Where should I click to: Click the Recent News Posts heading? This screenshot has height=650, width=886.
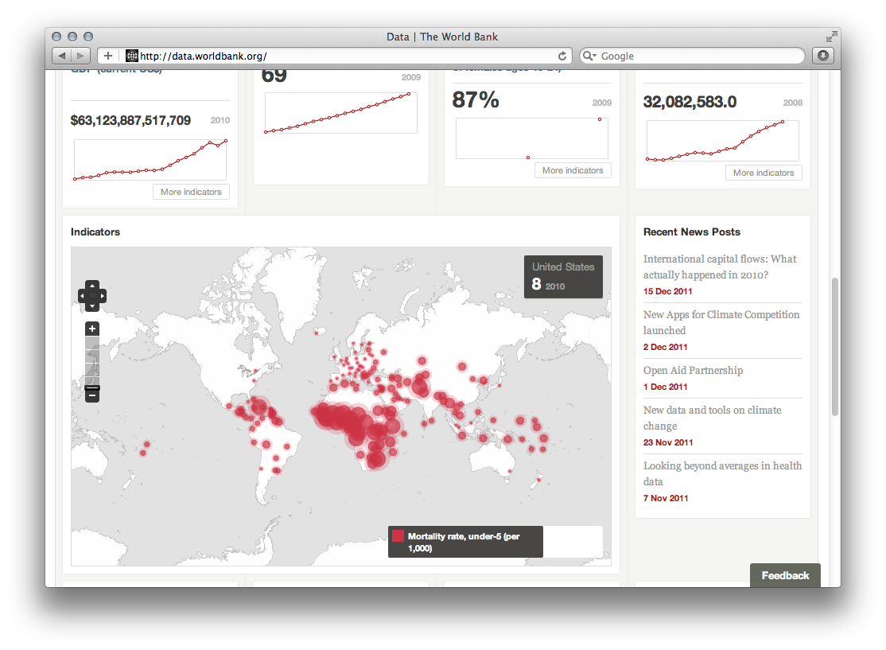[x=691, y=232]
